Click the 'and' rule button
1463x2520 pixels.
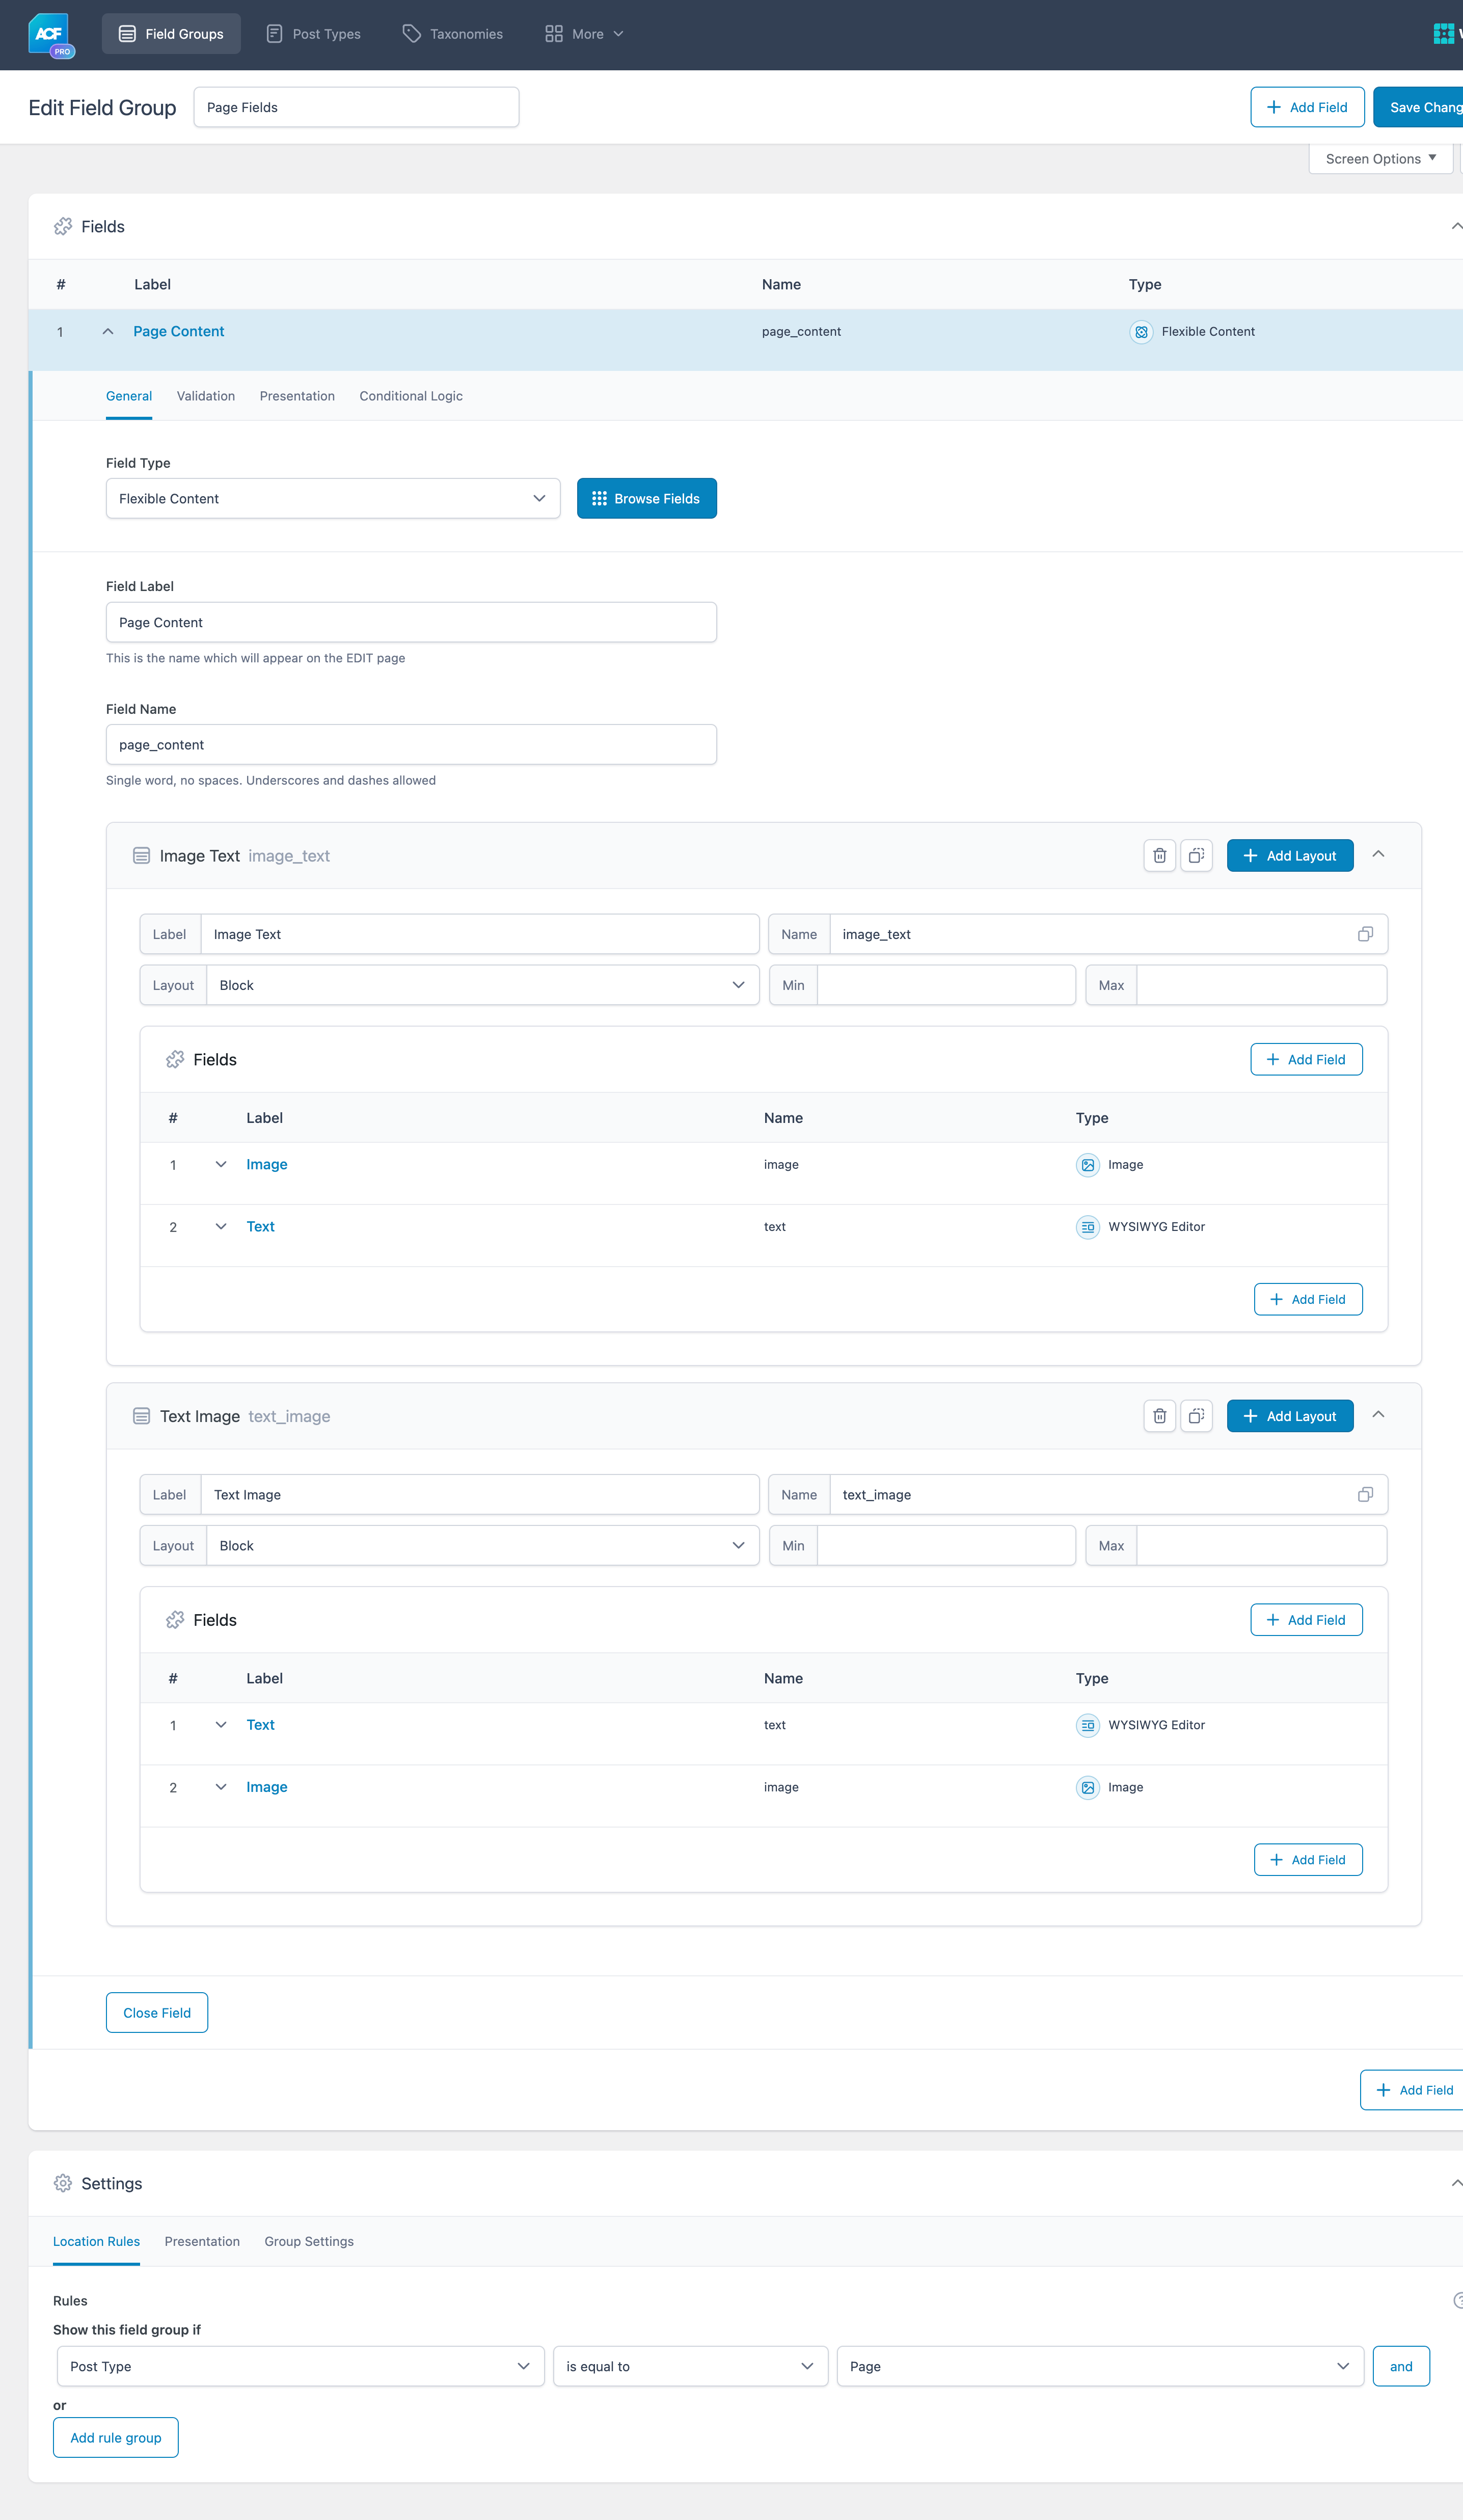[1401, 2366]
